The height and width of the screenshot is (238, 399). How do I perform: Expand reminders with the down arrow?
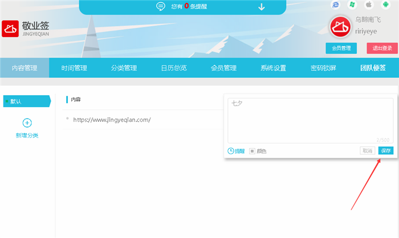click(261, 7)
